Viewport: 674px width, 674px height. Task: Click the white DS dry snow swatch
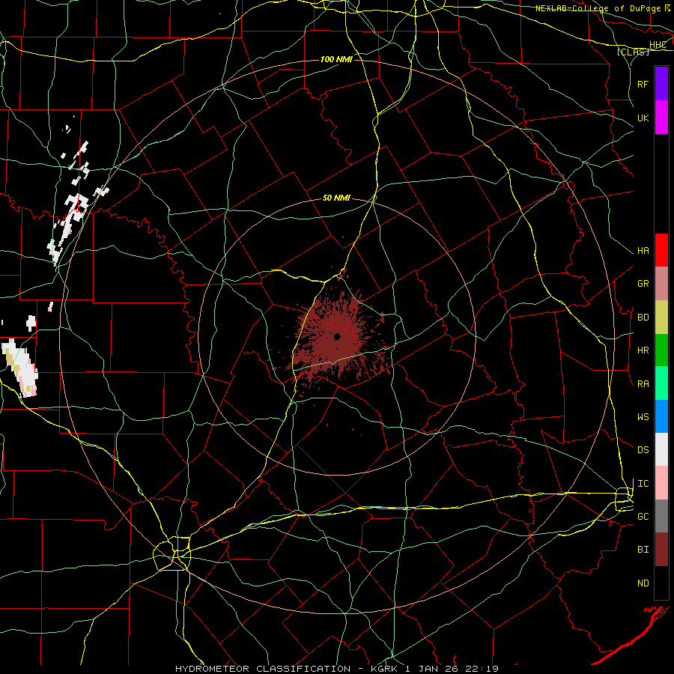661,449
